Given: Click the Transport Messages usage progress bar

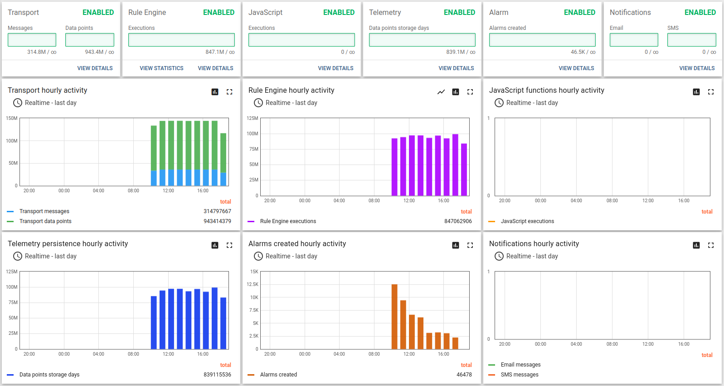Looking at the screenshot, I should coord(32,40).
